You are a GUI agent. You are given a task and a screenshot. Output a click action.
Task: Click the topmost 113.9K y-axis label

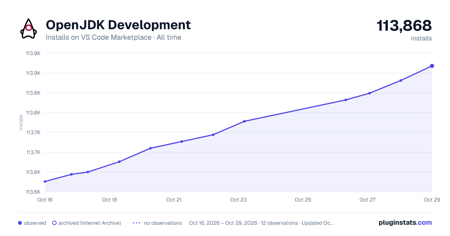tap(33, 53)
